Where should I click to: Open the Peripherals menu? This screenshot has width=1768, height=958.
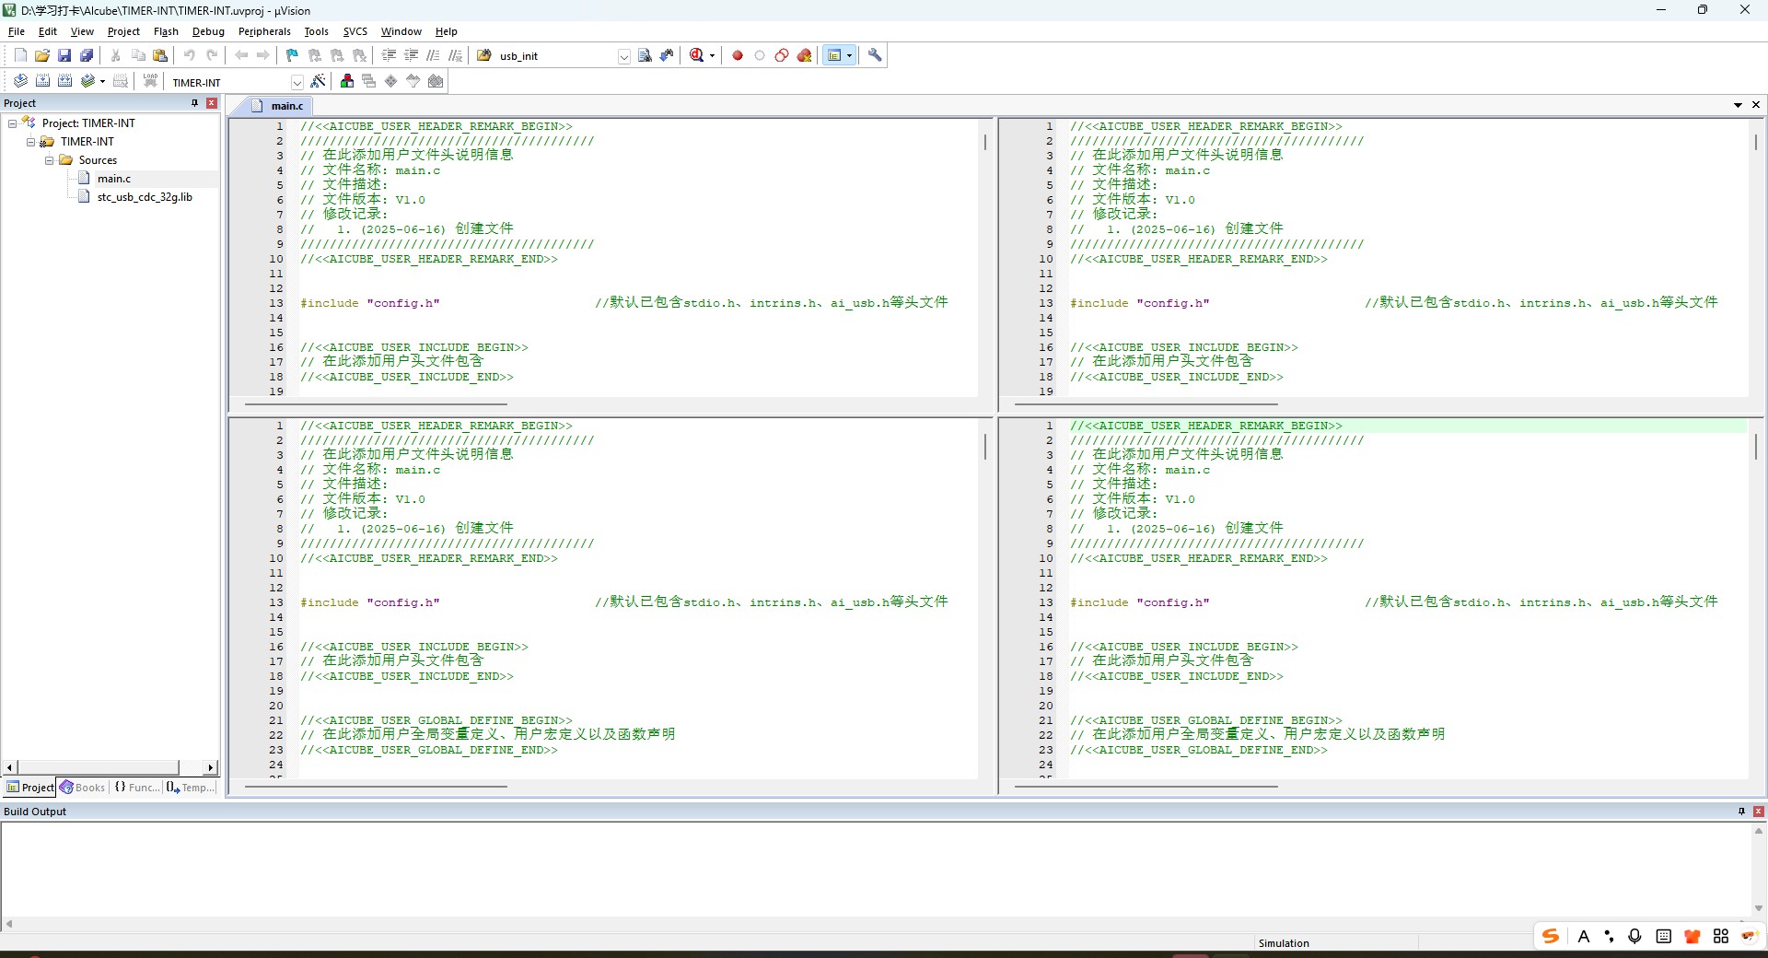pyautogui.click(x=264, y=31)
